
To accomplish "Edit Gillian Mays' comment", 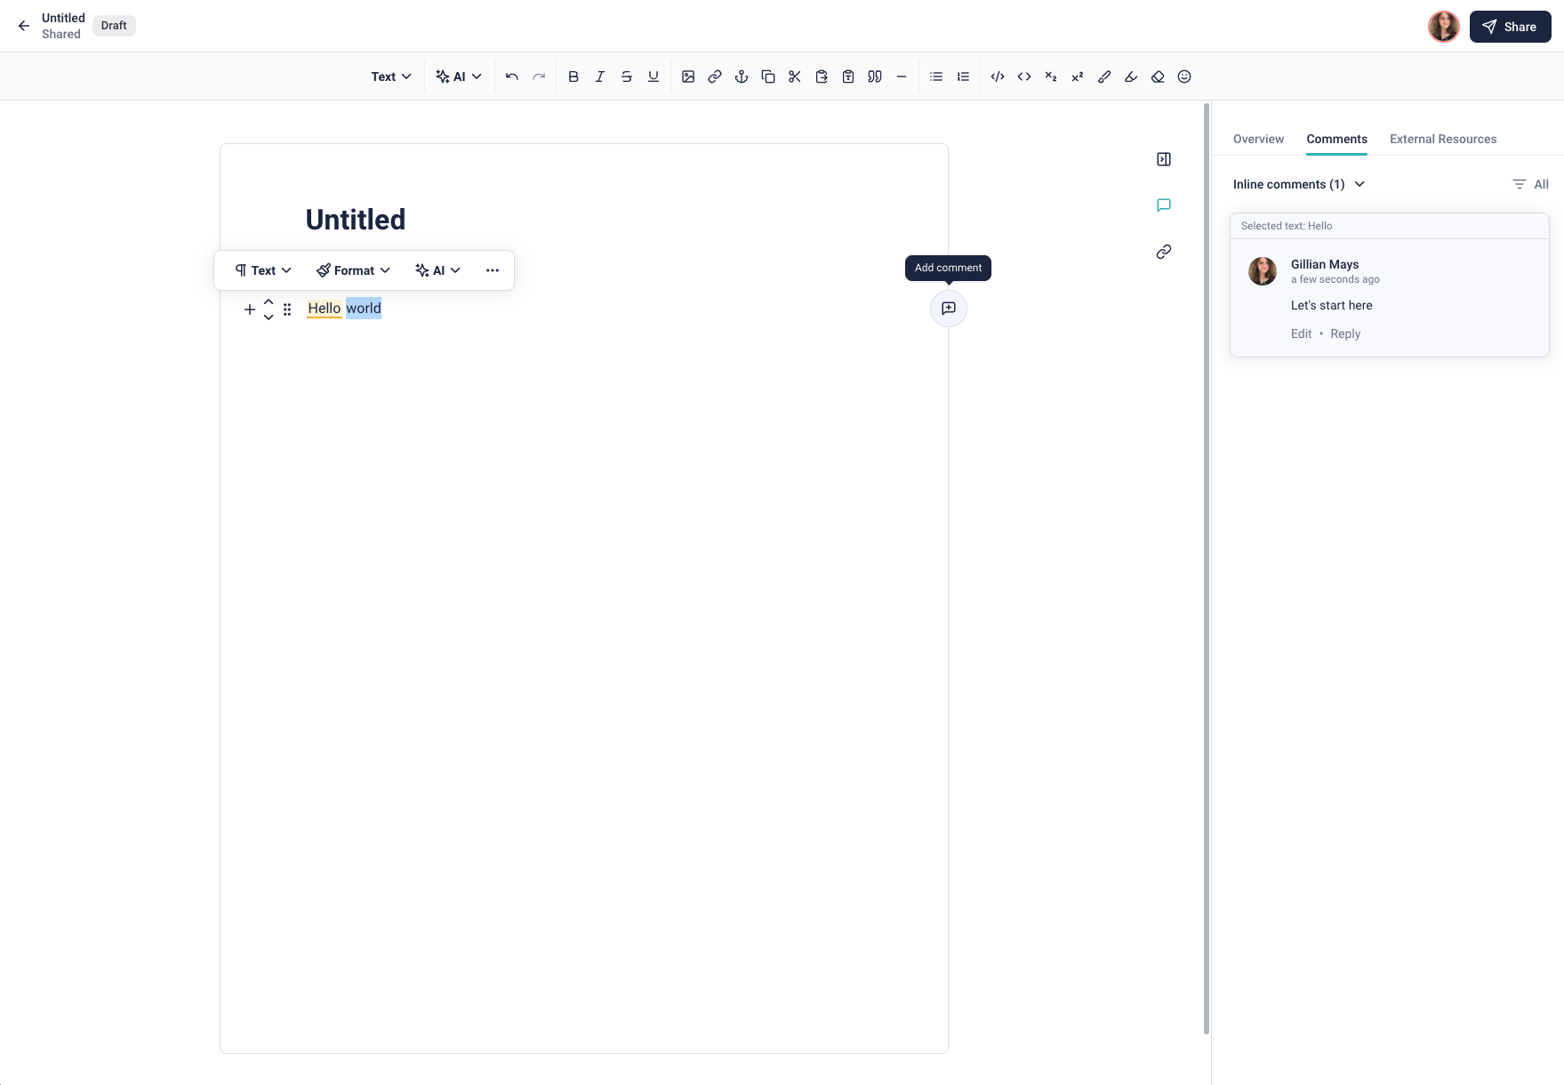I will pos(1301,334).
